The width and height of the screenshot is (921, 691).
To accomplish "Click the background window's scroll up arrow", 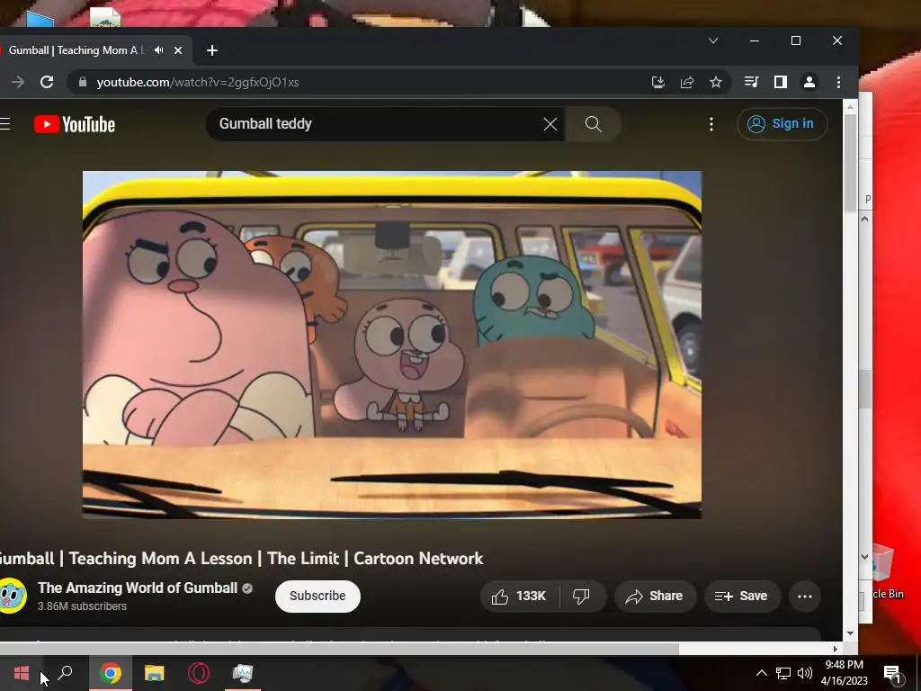I will tap(864, 219).
